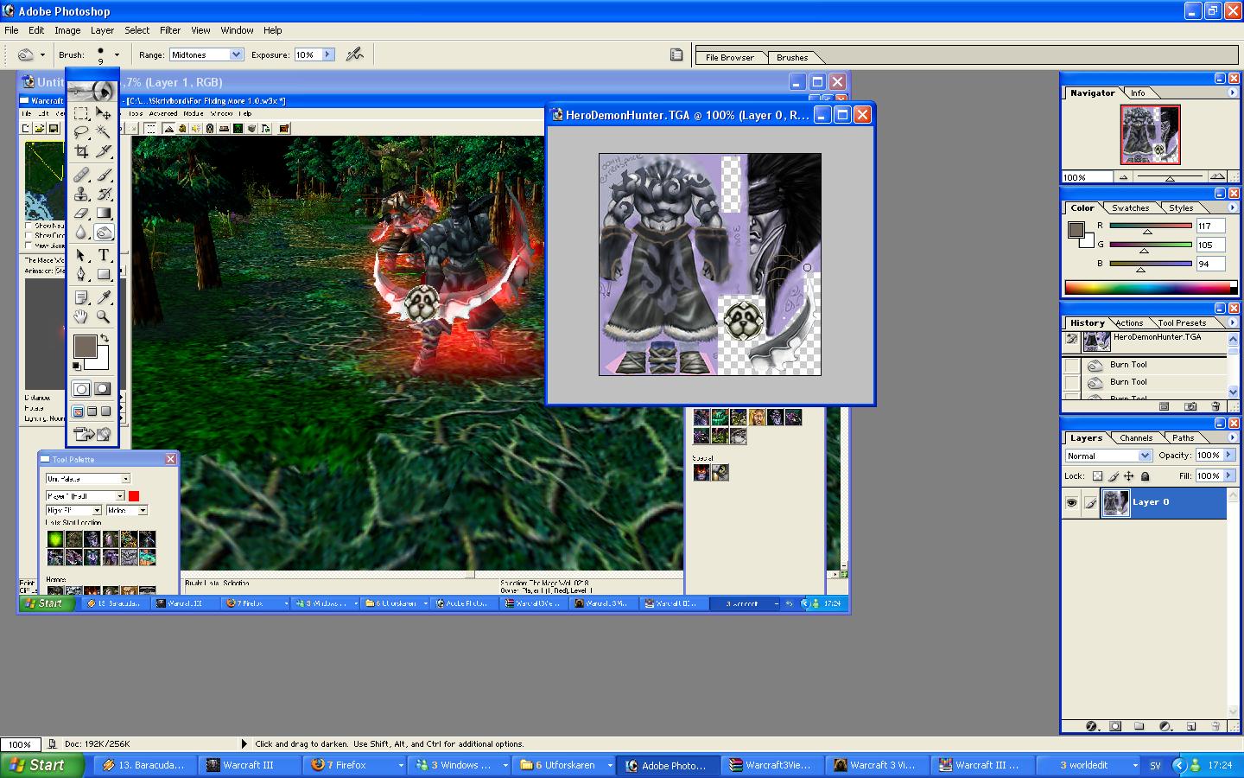This screenshot has height=778, width=1244.
Task: Toggle the Brushes palette button
Action: (x=676, y=54)
